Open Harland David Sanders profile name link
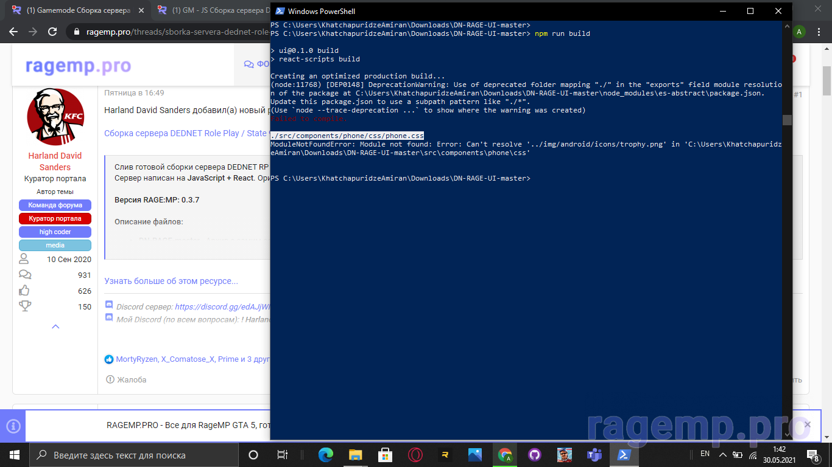 coord(55,161)
